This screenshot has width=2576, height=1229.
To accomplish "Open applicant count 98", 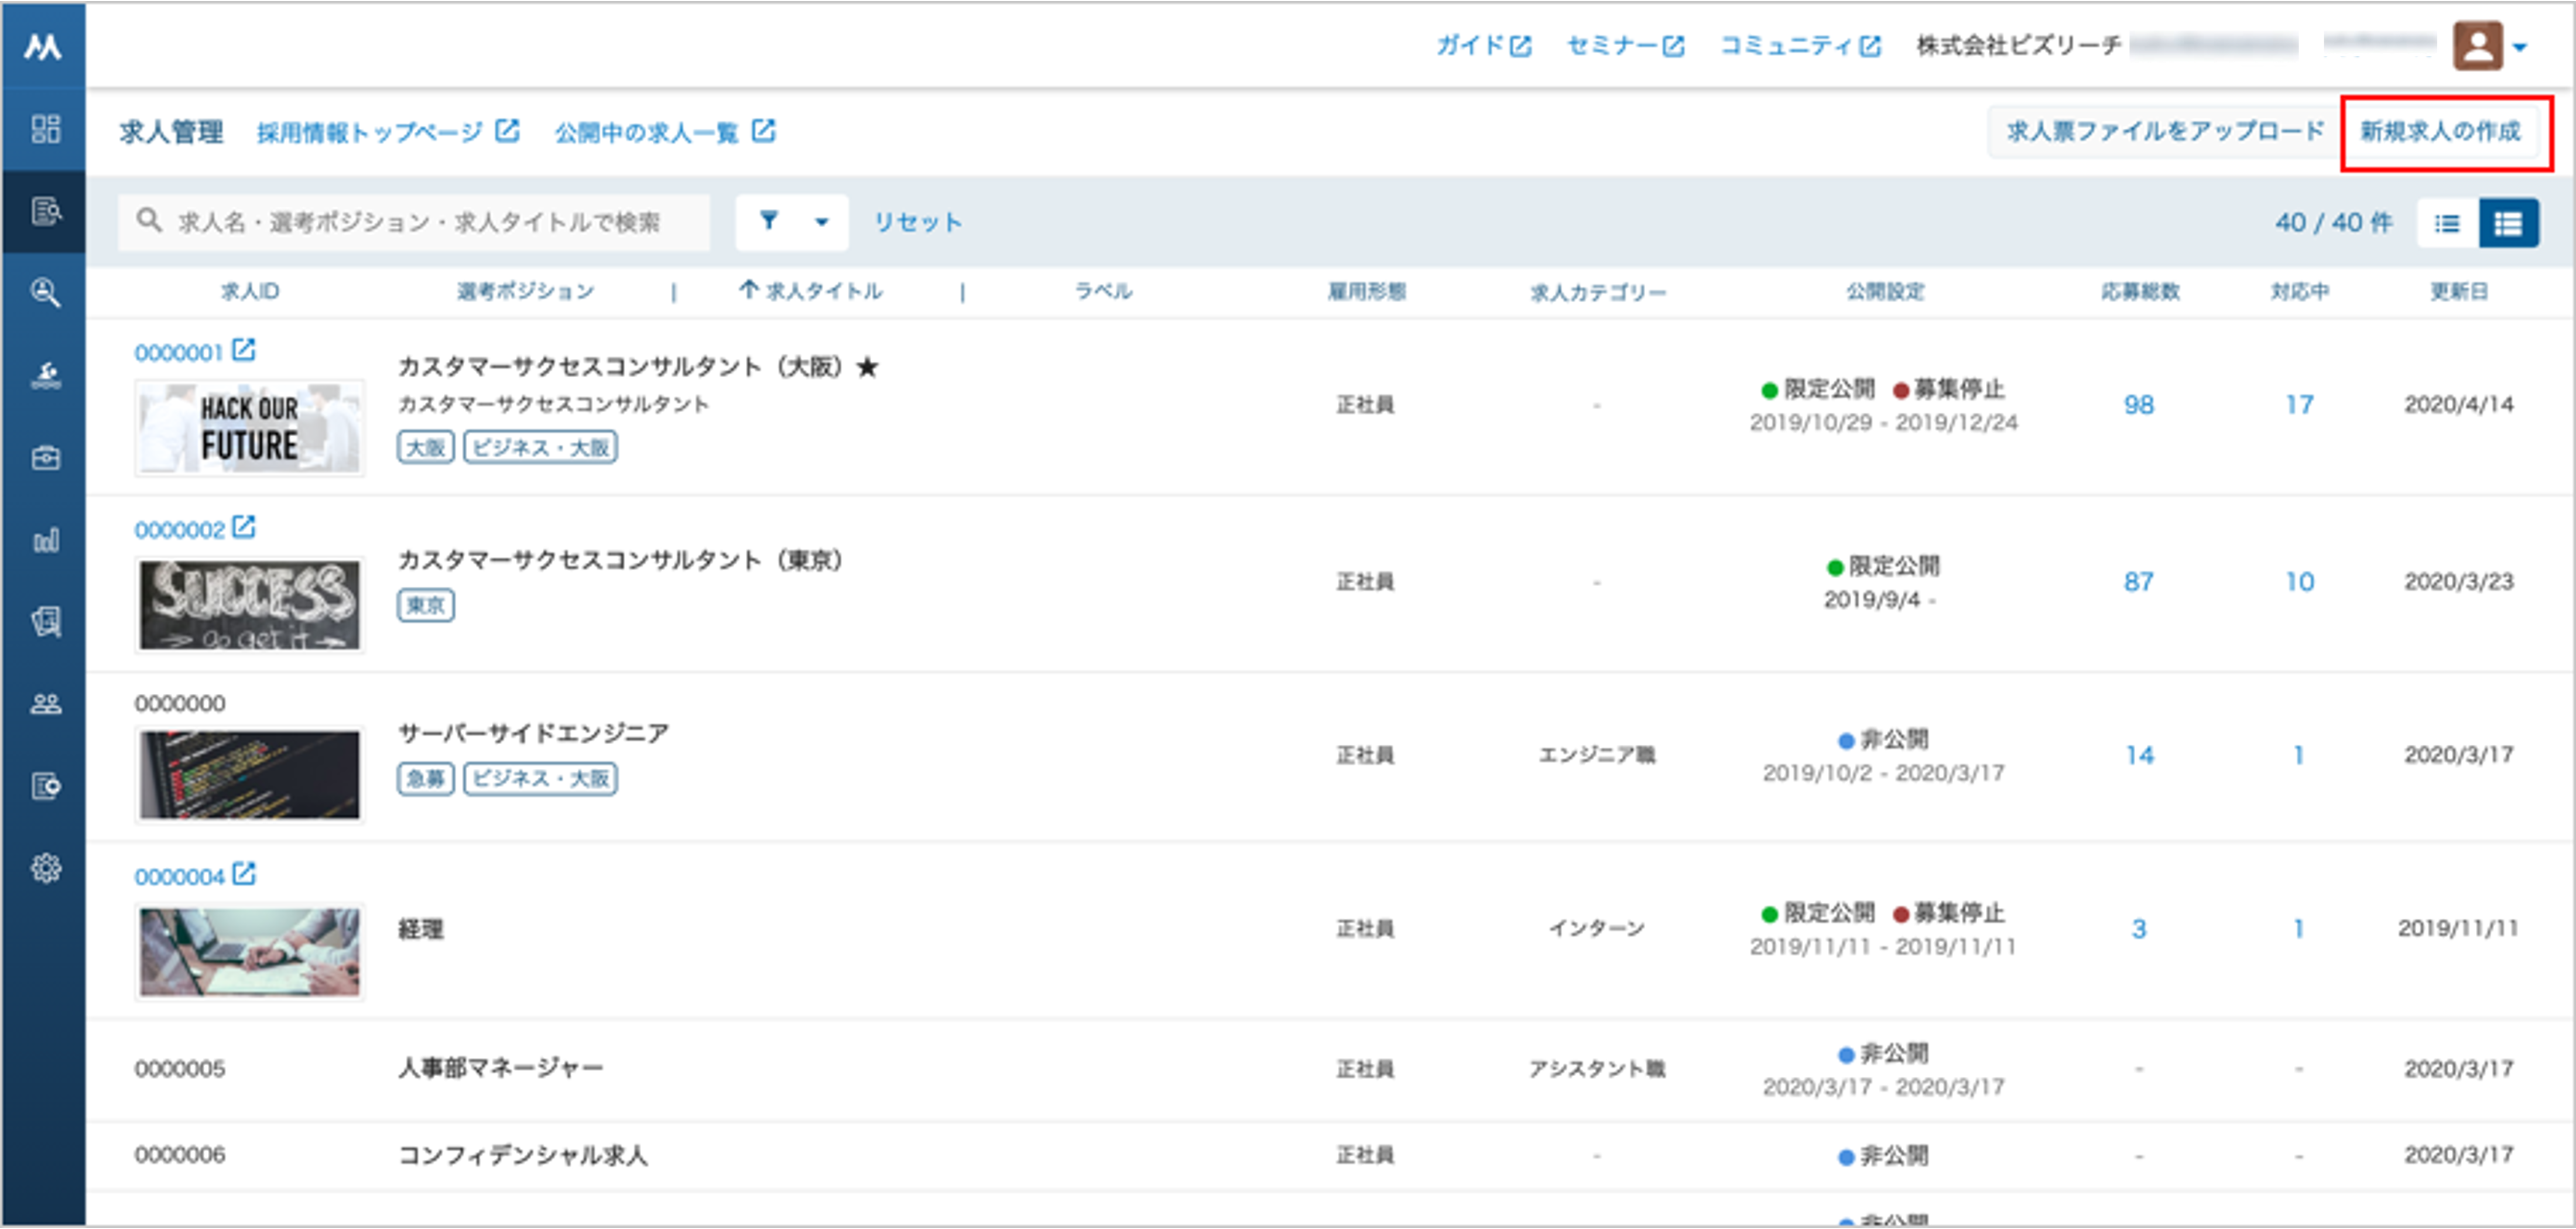I will [x=2139, y=405].
